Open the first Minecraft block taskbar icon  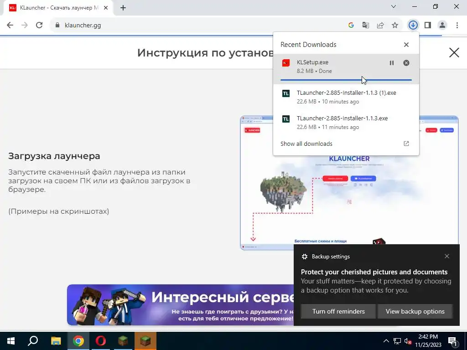tap(123, 341)
